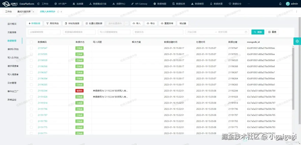Open API Gateway in top navigation
Screen dimensions: 301x145
coord(139,4)
